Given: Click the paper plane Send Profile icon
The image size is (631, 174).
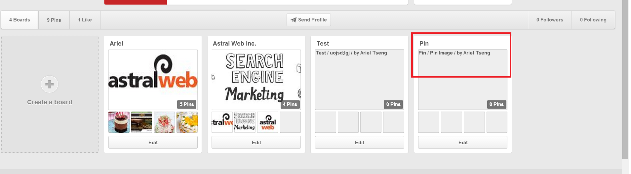Looking at the screenshot, I should click(x=293, y=20).
